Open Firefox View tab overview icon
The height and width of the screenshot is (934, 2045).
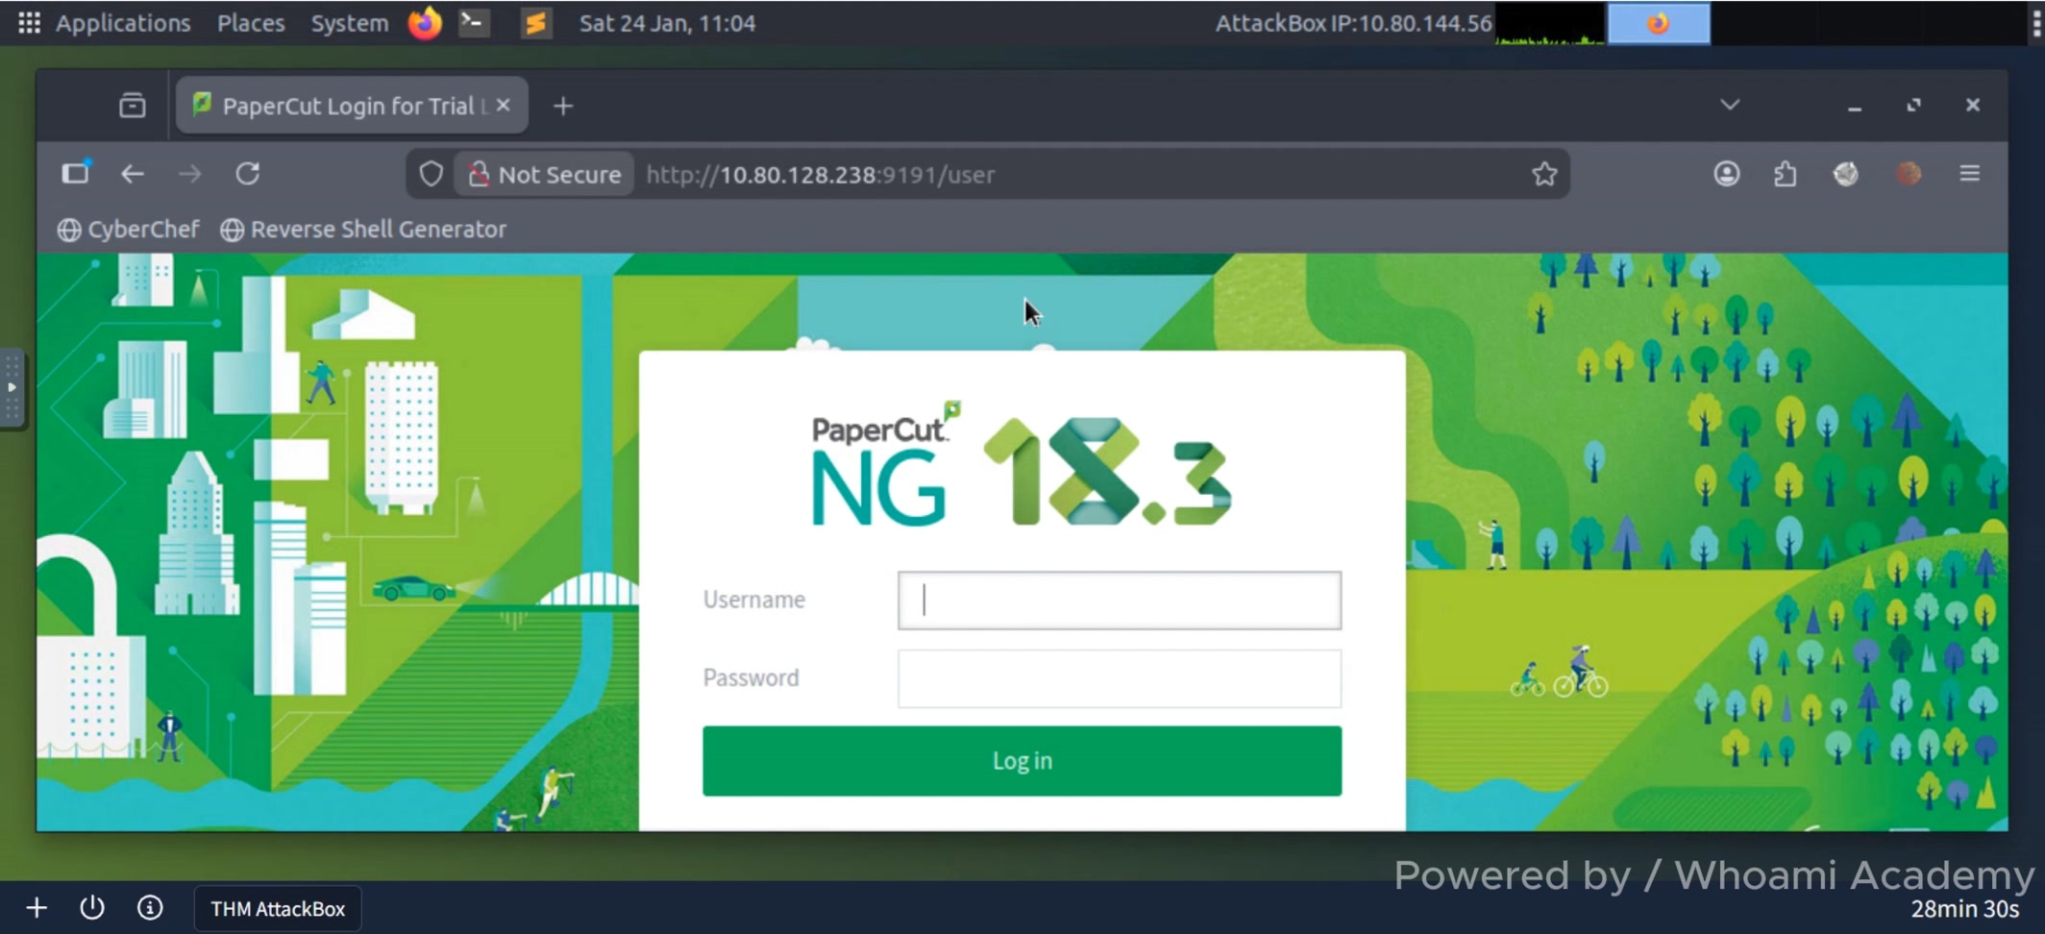pyautogui.click(x=133, y=106)
